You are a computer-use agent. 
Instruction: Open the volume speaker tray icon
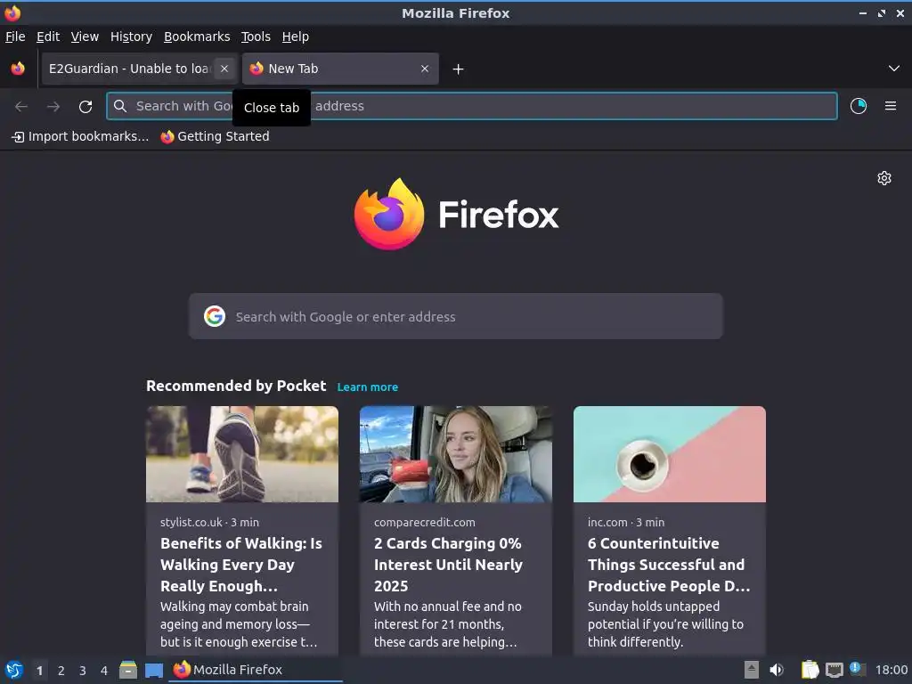(777, 670)
